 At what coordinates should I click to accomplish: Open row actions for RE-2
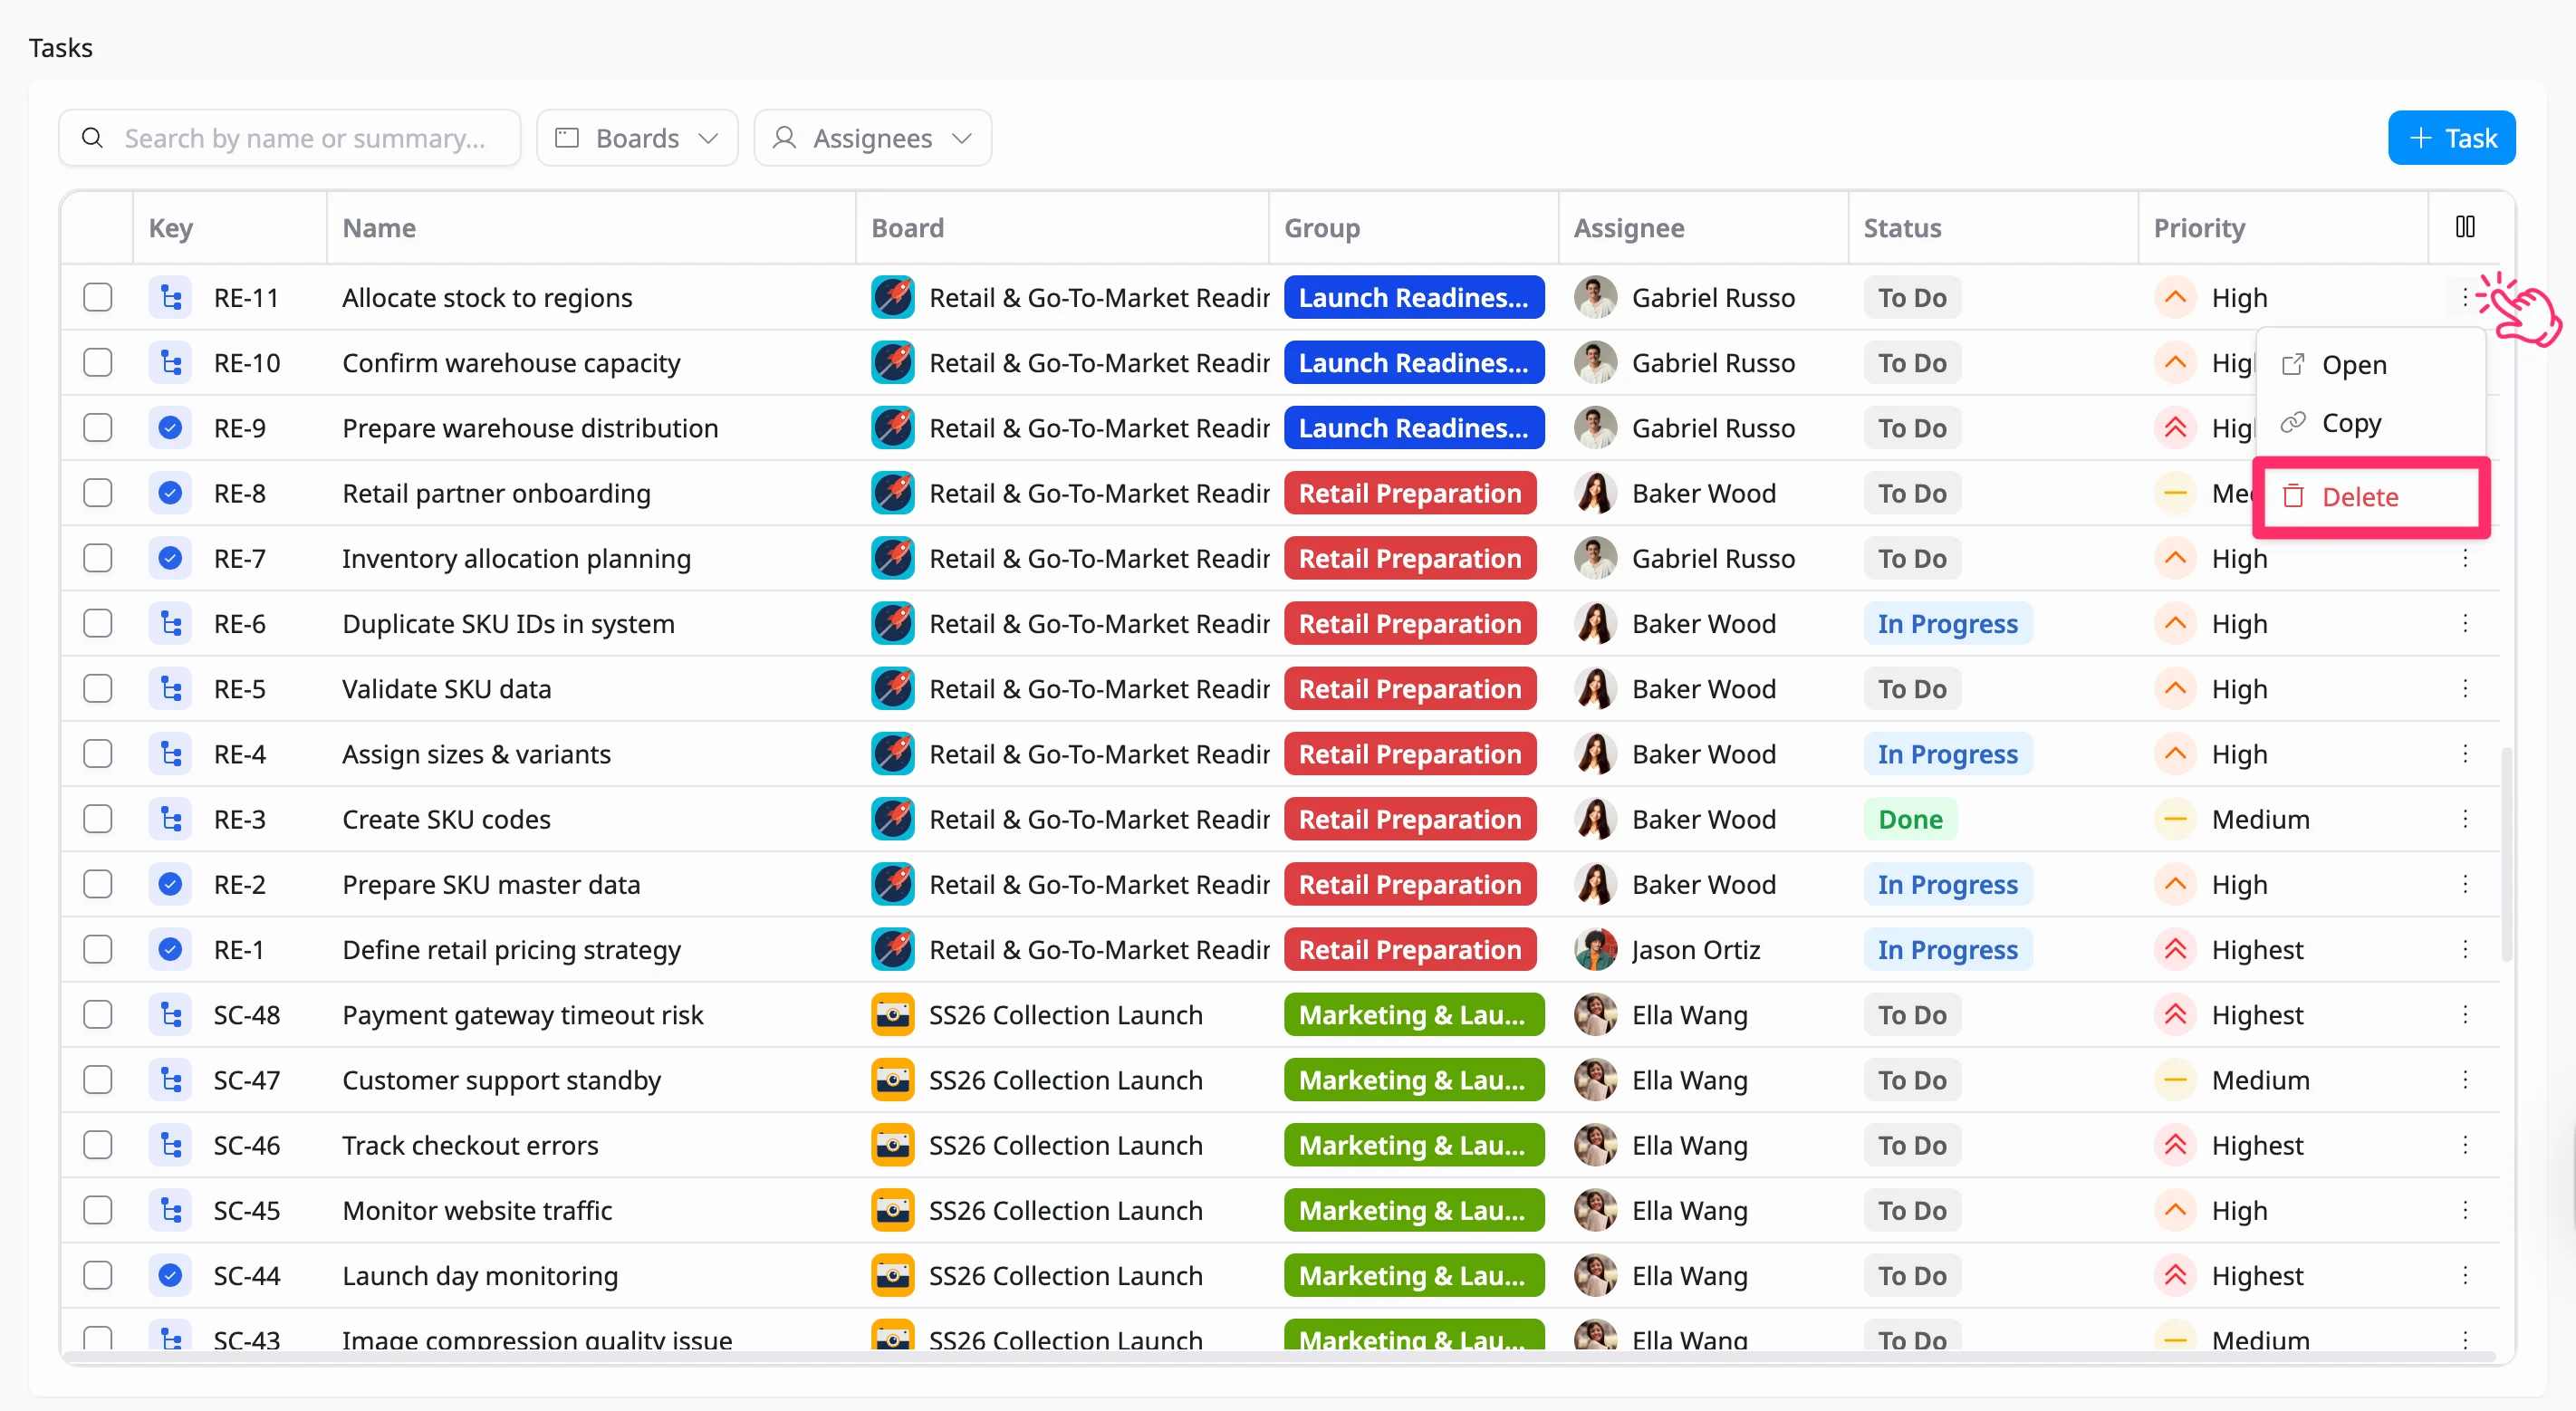(2465, 885)
